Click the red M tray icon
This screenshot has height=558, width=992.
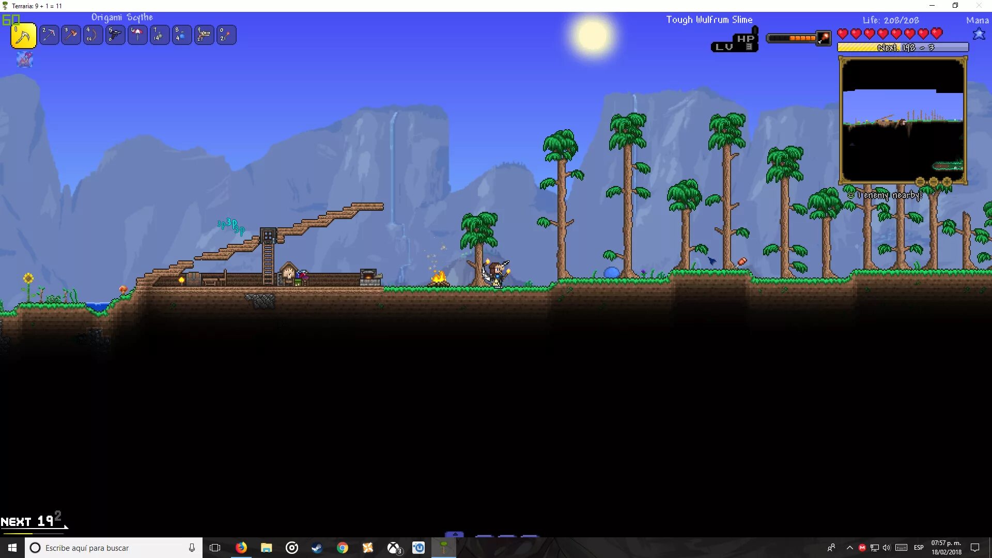click(x=862, y=548)
